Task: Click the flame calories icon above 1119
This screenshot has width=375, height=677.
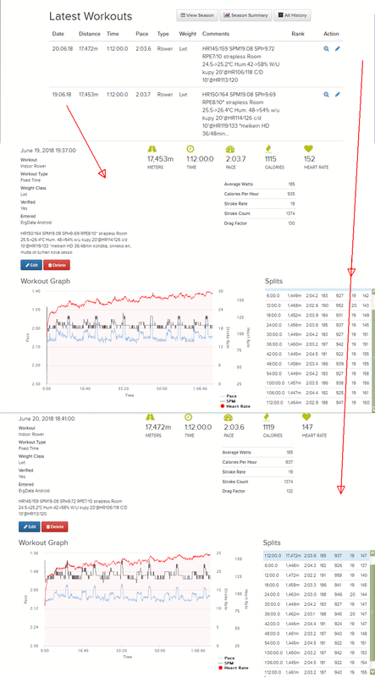Action: point(266,416)
